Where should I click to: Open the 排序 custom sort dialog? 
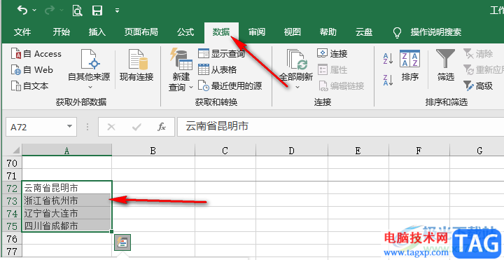[x=409, y=65]
